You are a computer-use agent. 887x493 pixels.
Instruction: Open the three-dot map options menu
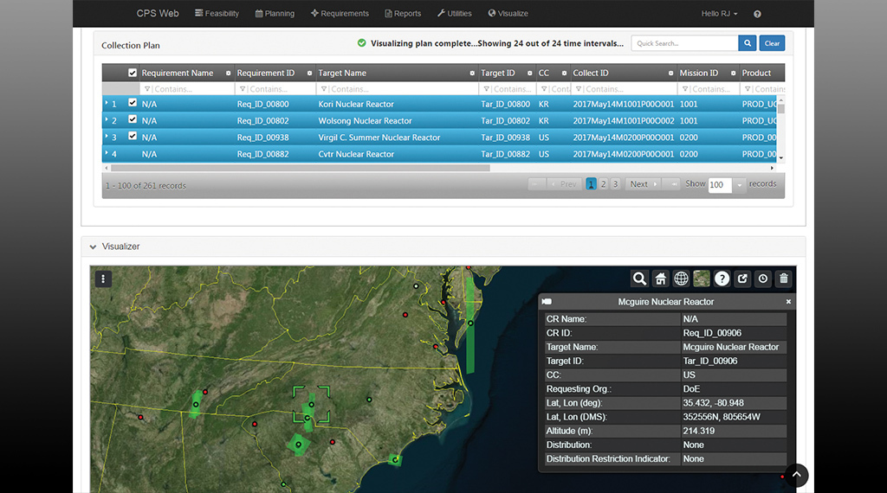103,279
